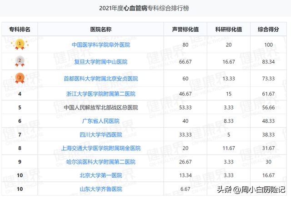Open the 浙江大学医学院附属第二医院 link

[101, 94]
